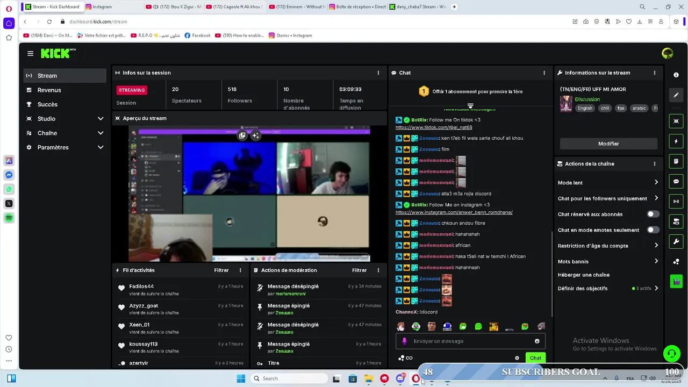Click the Facebook bookmark
688x387 pixels.
[x=197, y=35]
